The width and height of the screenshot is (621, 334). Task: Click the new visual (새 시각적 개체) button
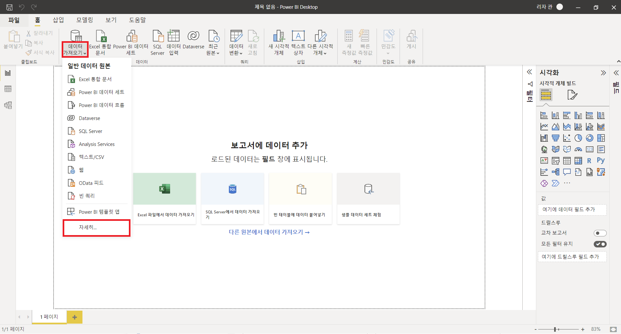[x=279, y=43]
